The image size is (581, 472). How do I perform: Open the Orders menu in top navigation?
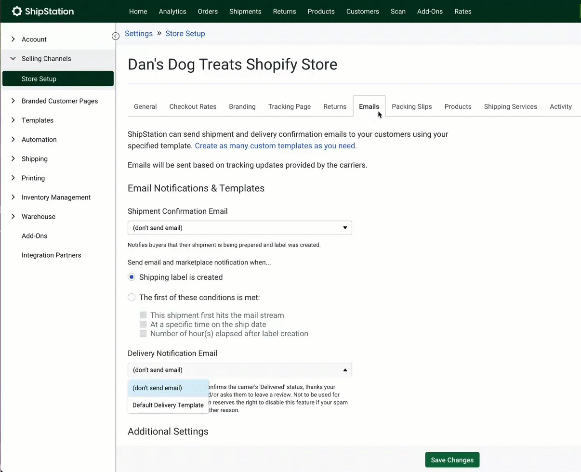coord(208,12)
